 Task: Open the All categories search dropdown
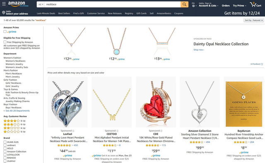pyautogui.click(x=41, y=5)
